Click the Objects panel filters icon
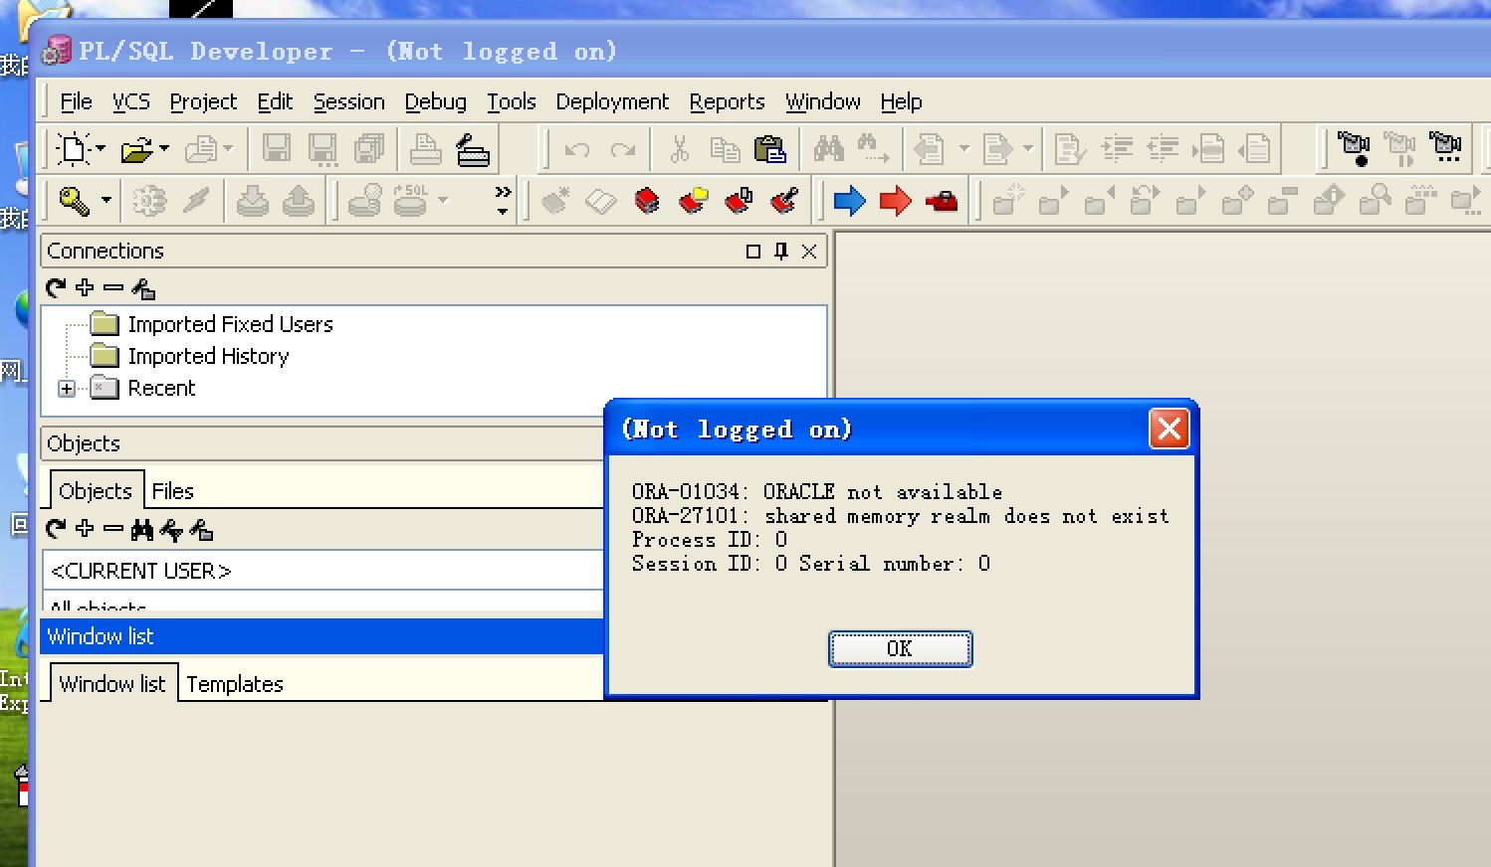 171,531
